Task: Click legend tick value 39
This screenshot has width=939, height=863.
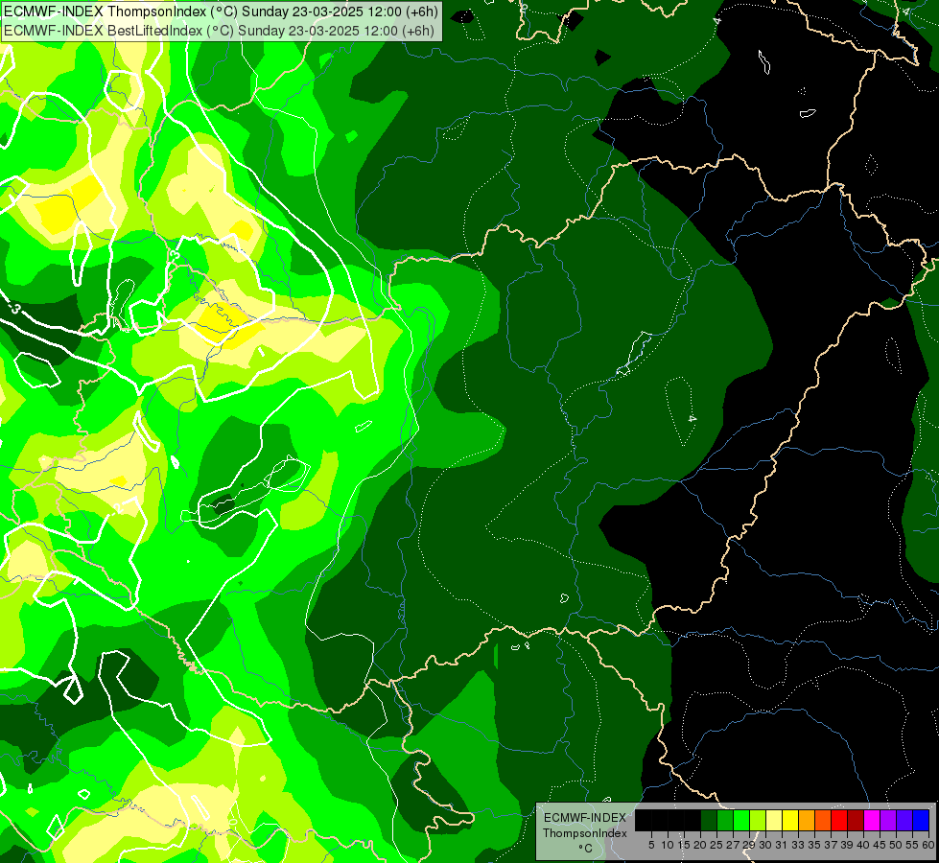Action: [847, 845]
